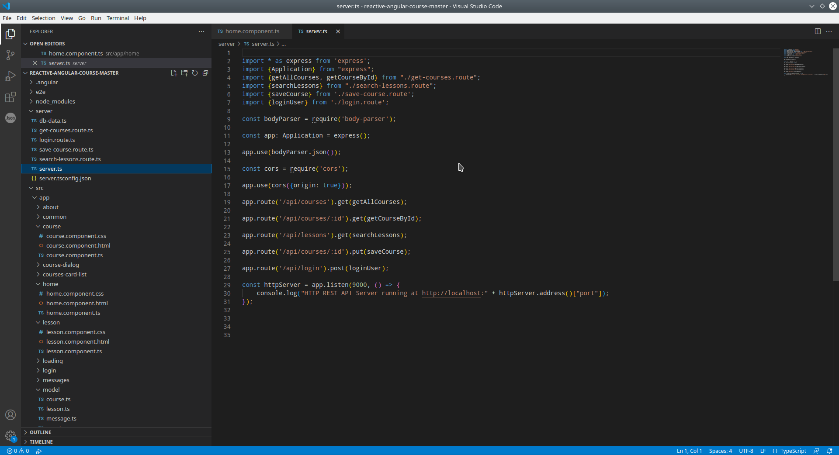Click the live share status bar icon
Viewport: 839px width, 455px height.
(39, 451)
